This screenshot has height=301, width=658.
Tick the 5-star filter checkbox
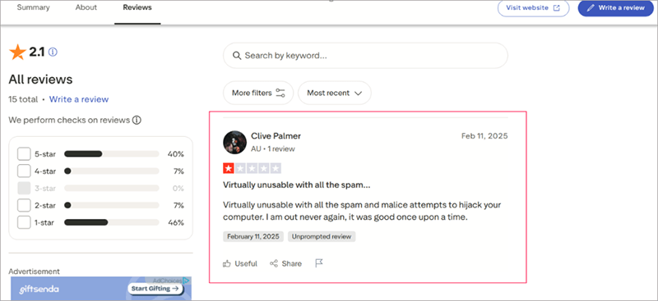(24, 154)
